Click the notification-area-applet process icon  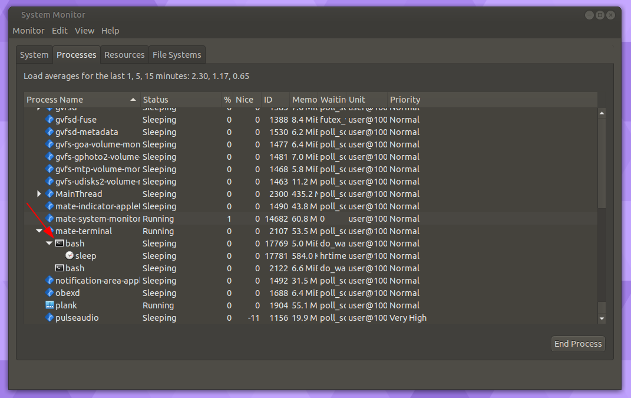[50, 281]
